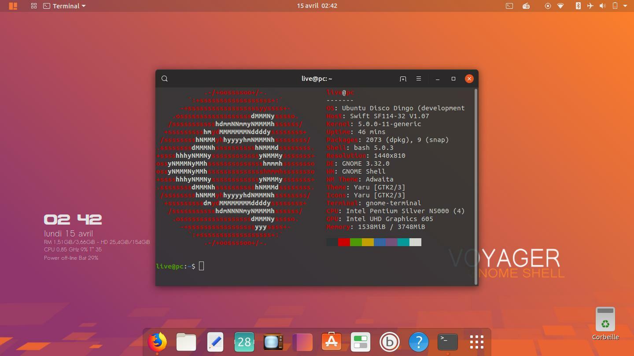This screenshot has width=634, height=356.
Task: Click the purple color block in neofetch palette
Action: (391, 242)
